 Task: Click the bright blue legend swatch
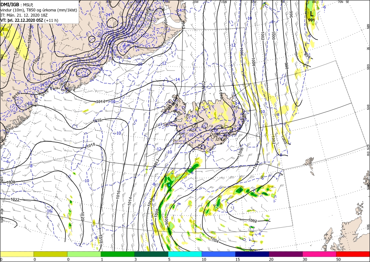tap(219, 254)
